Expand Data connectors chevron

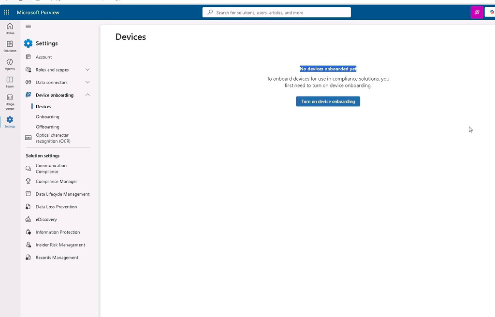[87, 82]
